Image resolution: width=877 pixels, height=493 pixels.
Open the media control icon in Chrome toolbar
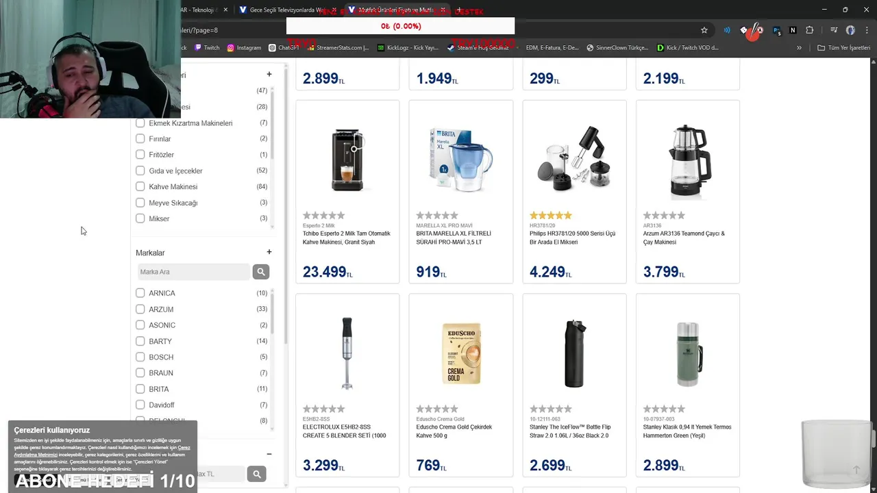[x=834, y=30]
